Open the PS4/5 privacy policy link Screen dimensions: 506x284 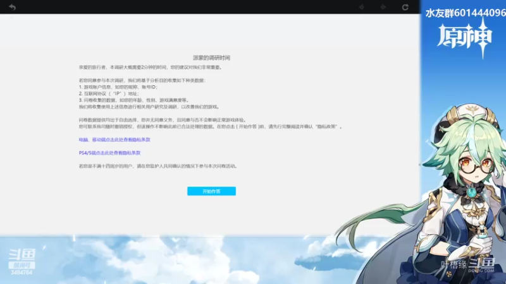coord(109,153)
